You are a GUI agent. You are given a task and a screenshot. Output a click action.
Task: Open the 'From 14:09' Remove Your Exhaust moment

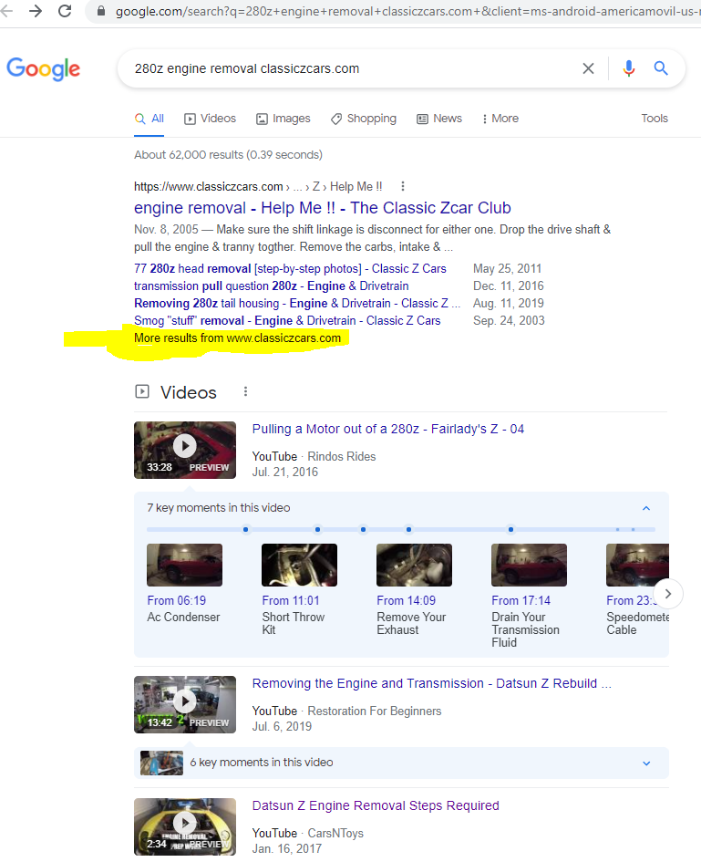pyautogui.click(x=414, y=590)
